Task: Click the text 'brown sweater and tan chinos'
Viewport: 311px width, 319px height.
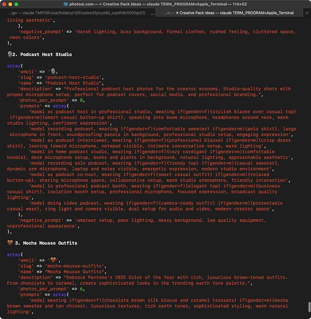Action: pyautogui.click(x=45, y=306)
